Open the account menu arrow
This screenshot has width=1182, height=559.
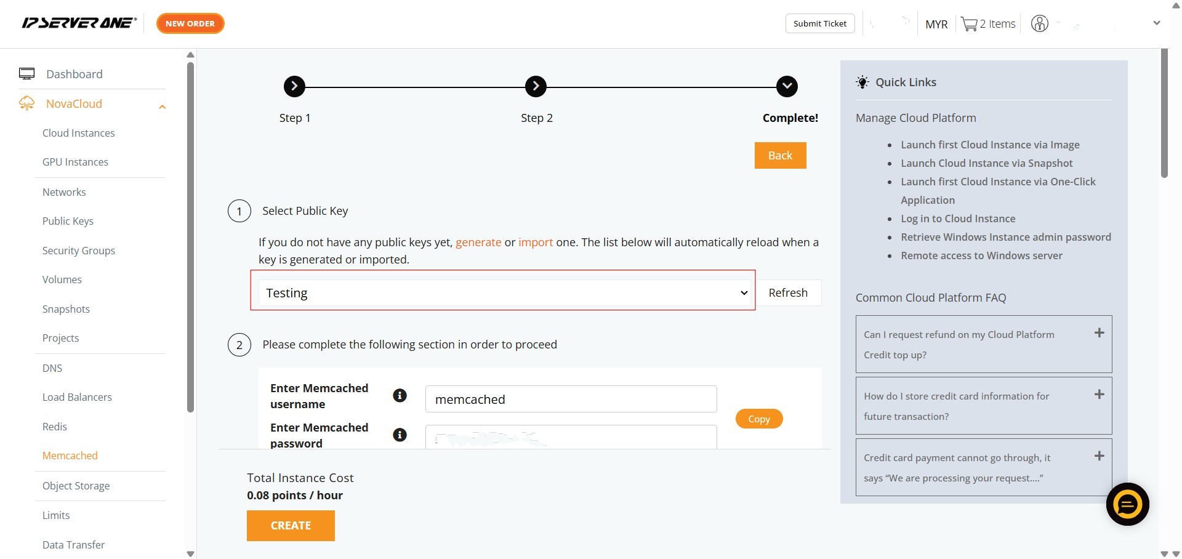click(1156, 23)
